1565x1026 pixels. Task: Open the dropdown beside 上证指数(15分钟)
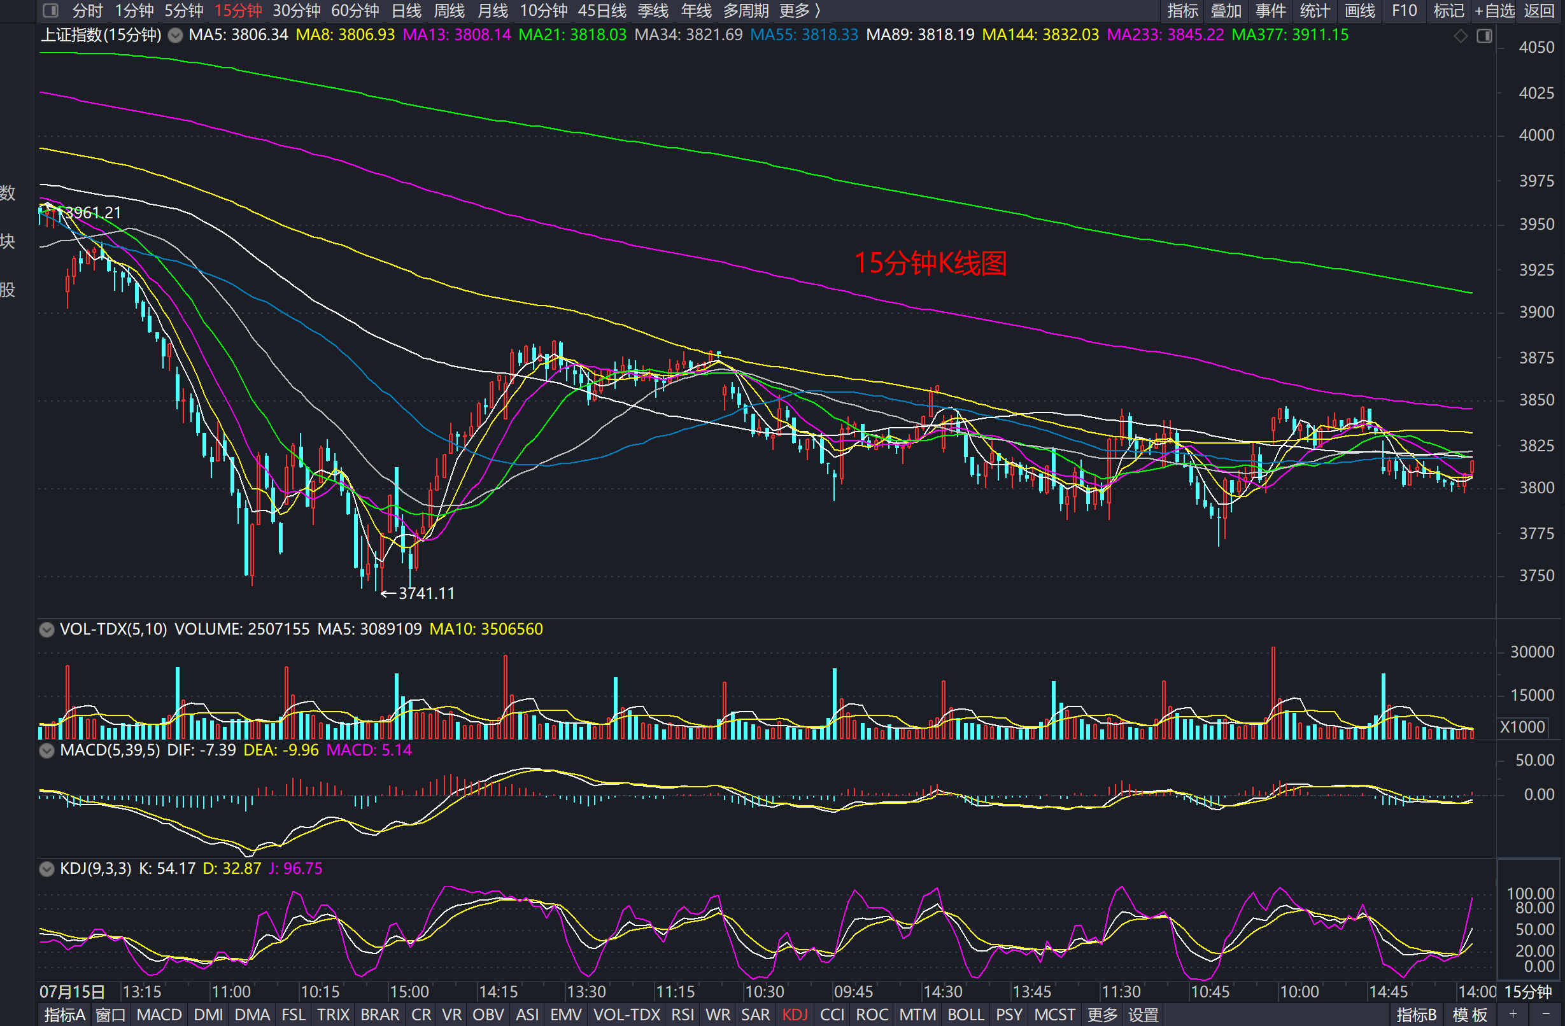tap(175, 36)
